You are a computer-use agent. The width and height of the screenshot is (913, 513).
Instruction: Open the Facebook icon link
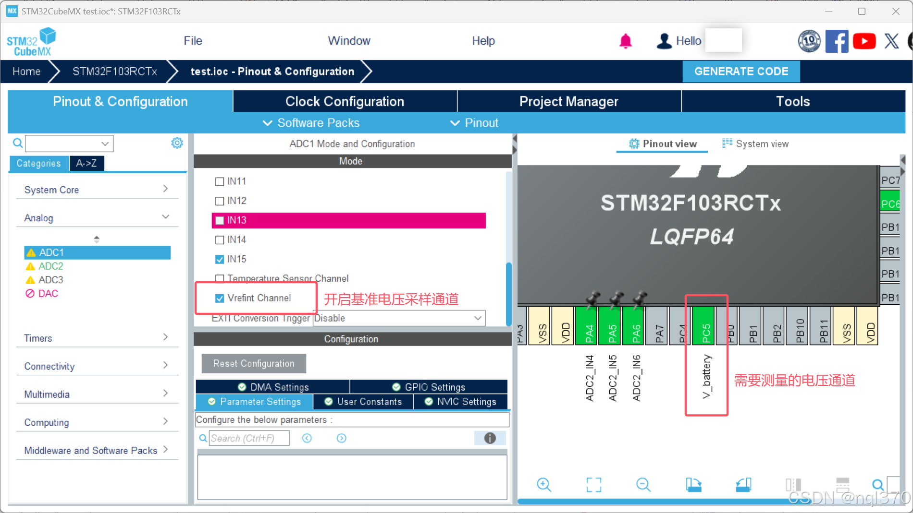point(837,41)
